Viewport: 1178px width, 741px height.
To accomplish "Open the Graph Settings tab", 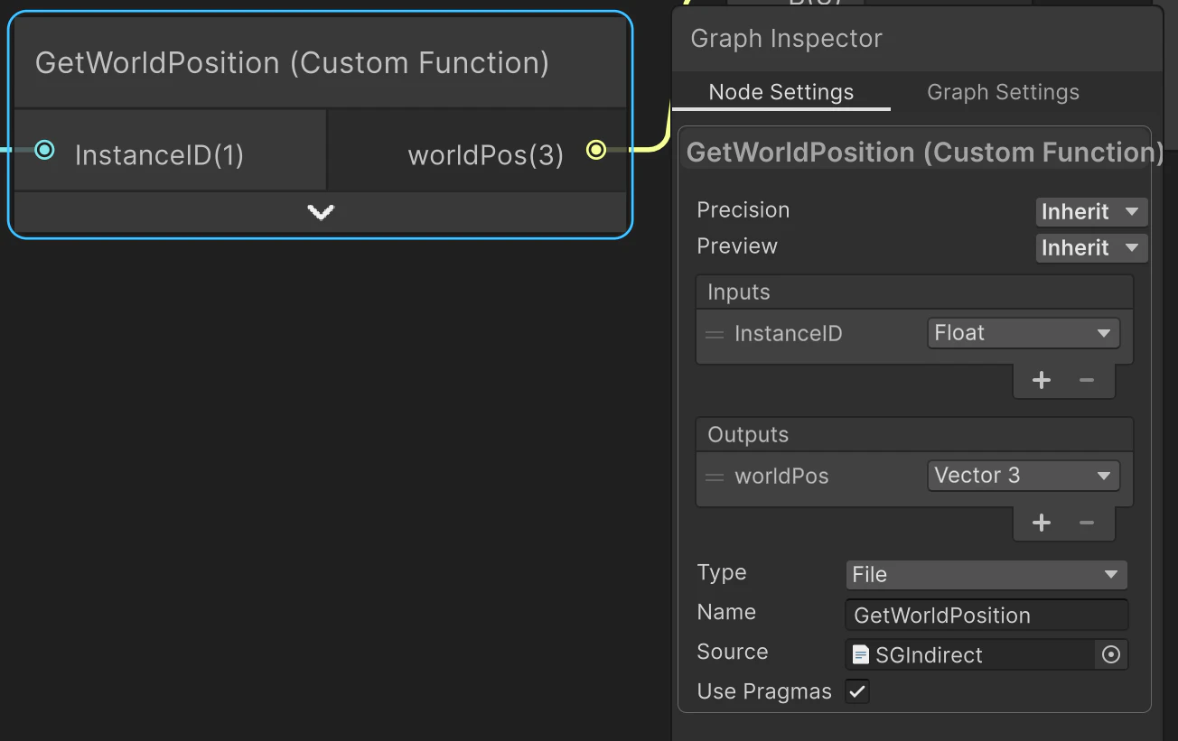I will click(x=1003, y=92).
